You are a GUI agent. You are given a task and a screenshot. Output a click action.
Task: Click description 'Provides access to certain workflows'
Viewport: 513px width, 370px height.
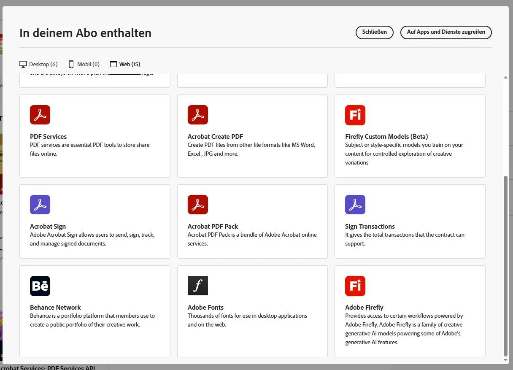pos(404,329)
